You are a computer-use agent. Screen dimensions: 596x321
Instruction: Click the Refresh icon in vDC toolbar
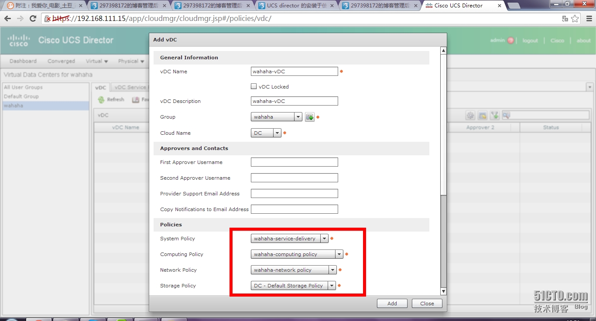(101, 100)
